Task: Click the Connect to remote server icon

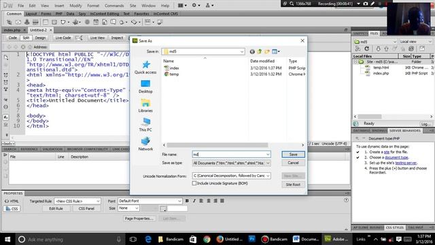Action: [358, 49]
